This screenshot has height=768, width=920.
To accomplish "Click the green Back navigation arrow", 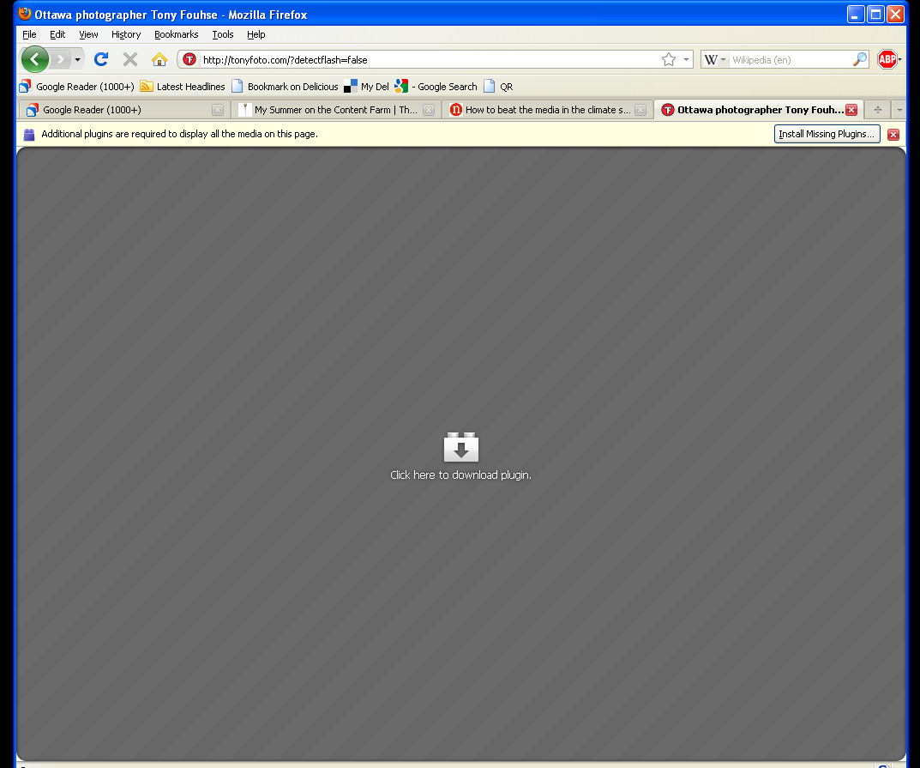I will click(x=34, y=59).
